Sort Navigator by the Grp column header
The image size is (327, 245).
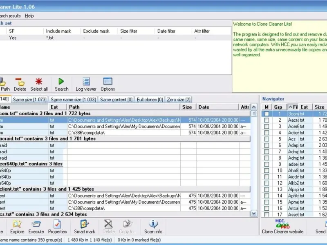(279, 107)
